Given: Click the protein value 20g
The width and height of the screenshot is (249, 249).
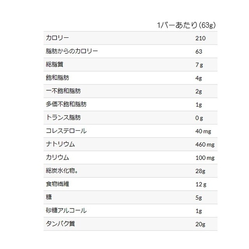Looking at the screenshot, I should [x=200, y=224].
